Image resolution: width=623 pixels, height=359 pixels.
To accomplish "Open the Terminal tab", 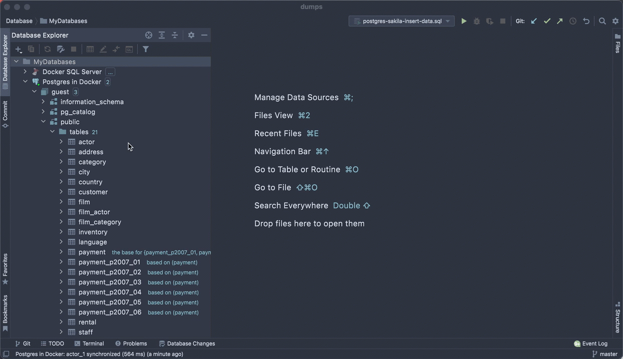I will tap(89, 343).
